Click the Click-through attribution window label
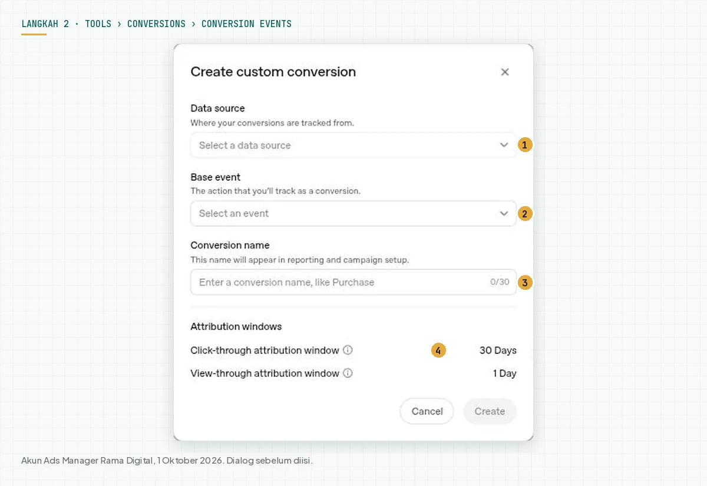The height and width of the screenshot is (486, 707). (x=265, y=351)
